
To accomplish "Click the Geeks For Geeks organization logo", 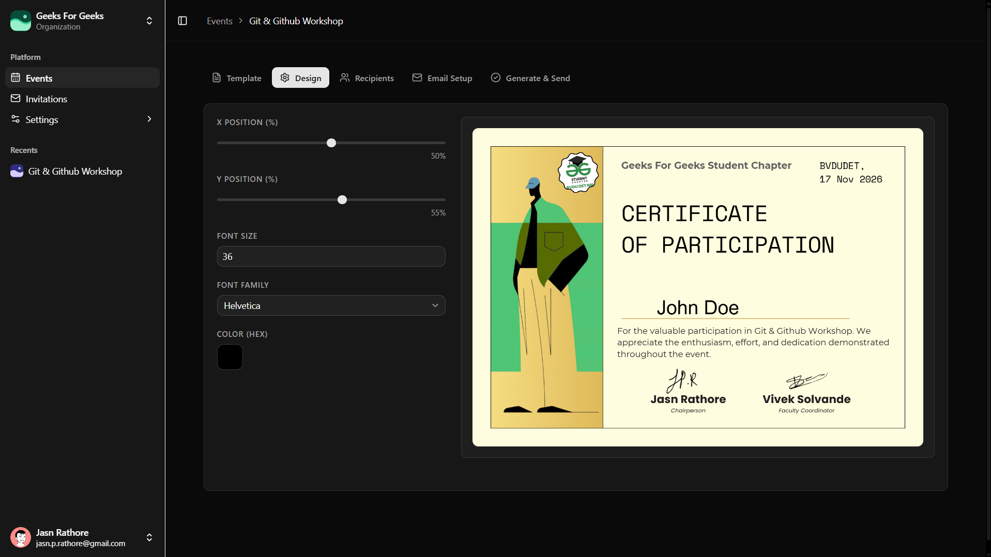I will [21, 21].
